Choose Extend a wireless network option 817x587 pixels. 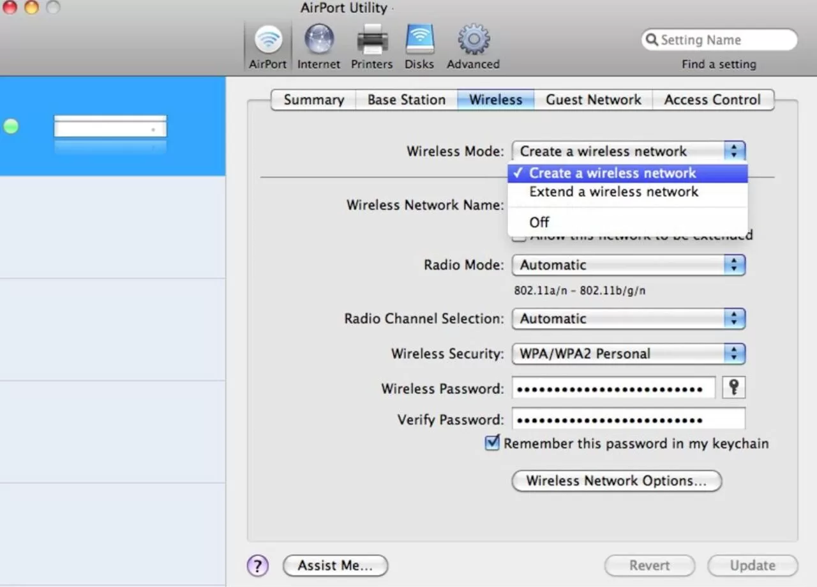[x=627, y=192]
